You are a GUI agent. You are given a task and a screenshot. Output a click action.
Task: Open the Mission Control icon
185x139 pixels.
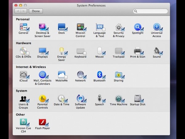[x=80, y=27]
